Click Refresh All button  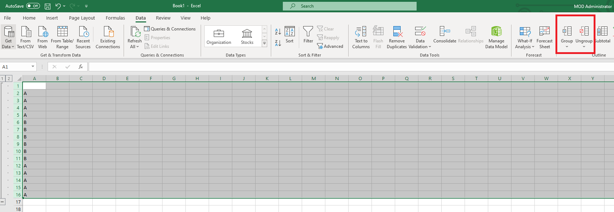point(135,37)
